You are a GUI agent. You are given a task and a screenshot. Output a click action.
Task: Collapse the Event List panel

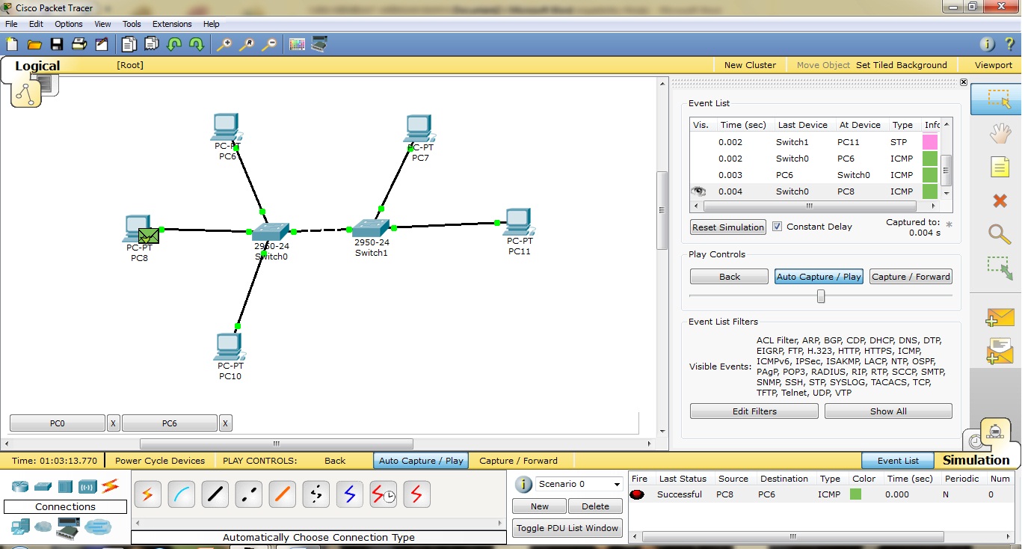point(963,82)
